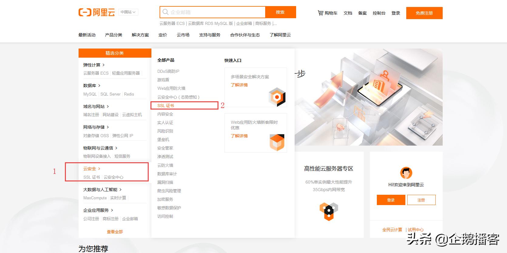
Task: Click the 短信服务 link
Action: (x=122, y=156)
